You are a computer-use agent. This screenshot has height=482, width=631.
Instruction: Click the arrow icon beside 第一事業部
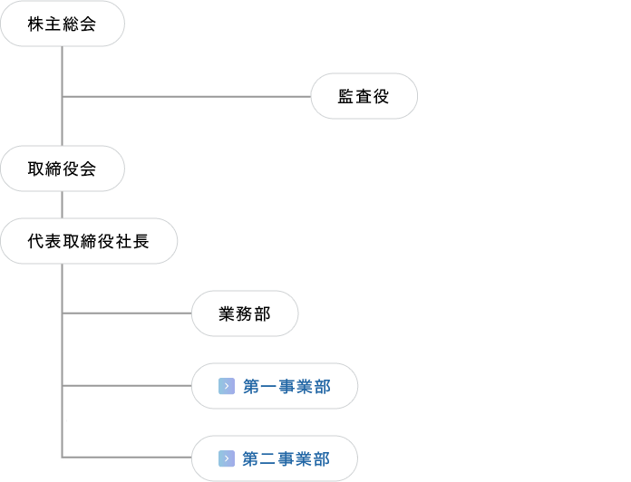227,386
